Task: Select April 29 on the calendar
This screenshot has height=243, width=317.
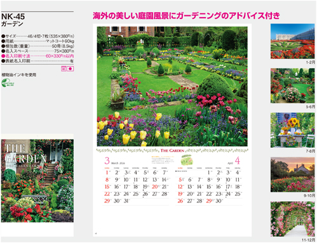Action: (210, 200)
